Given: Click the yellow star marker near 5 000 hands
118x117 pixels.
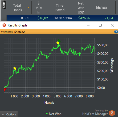Looking at the screenshot, I should click(58, 43).
